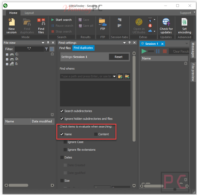
Task: Pin the File view panel
Action: coord(48,43)
